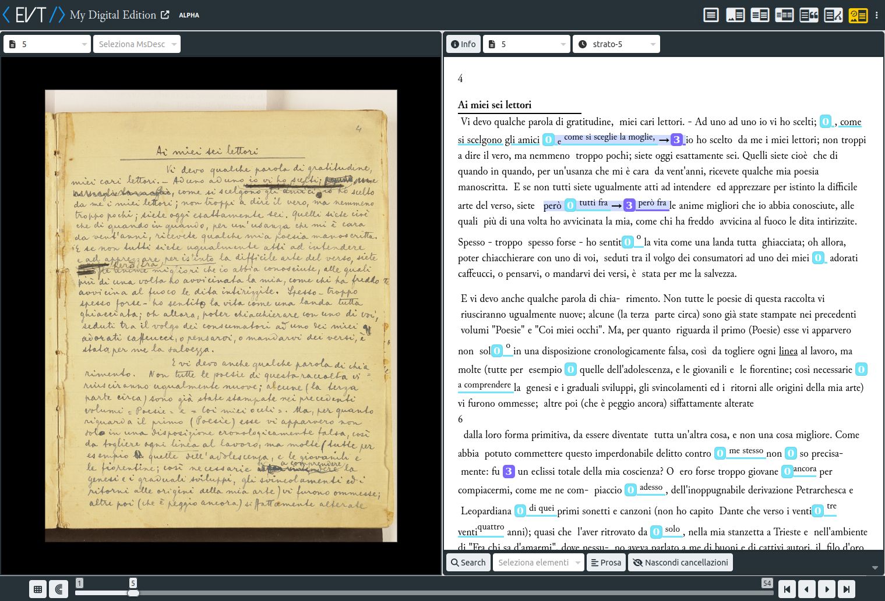Viewport: 885px width, 601px height.
Task: Switch to reading text view mode
Action: coord(711,15)
